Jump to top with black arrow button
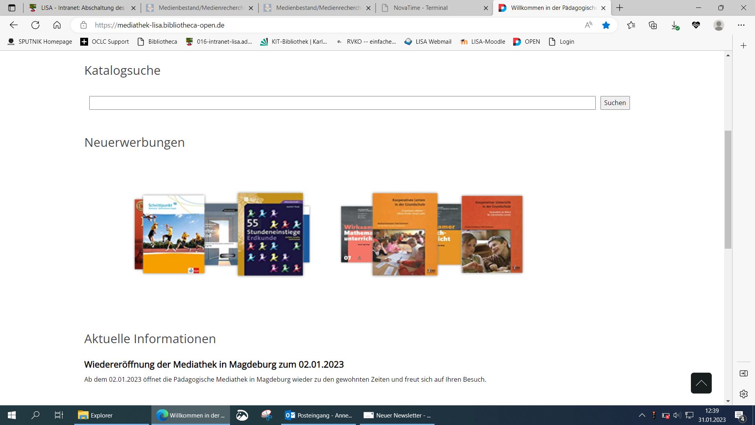 pyautogui.click(x=701, y=383)
